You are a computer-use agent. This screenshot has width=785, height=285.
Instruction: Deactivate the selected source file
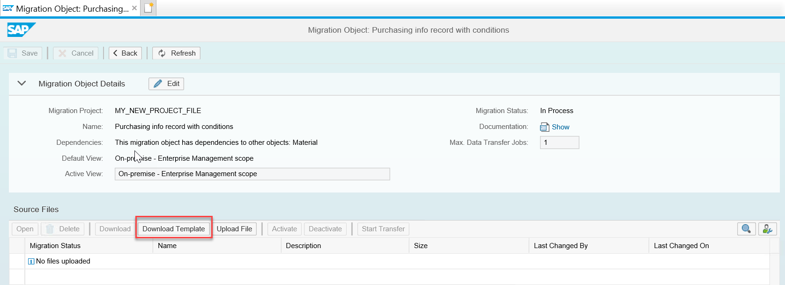[x=325, y=229]
